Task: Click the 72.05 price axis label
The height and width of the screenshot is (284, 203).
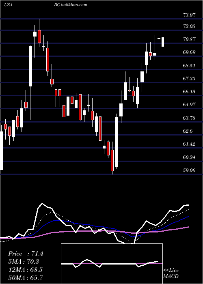Action: [x=190, y=26]
